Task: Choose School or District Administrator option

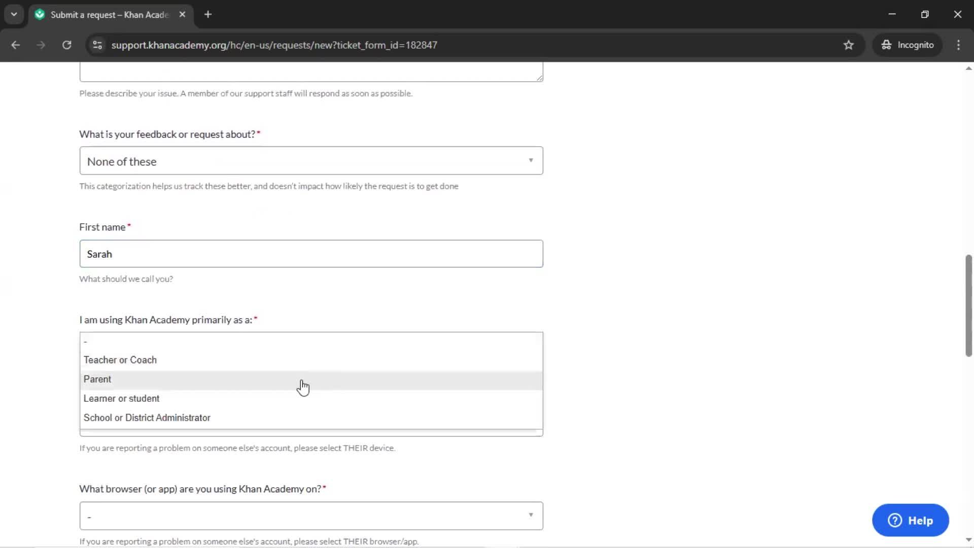Action: (x=311, y=418)
